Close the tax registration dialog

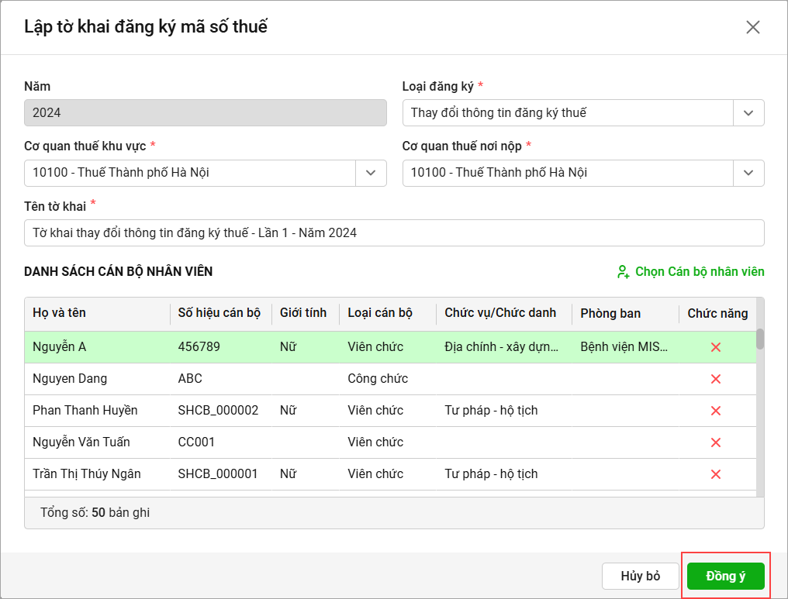click(x=752, y=28)
